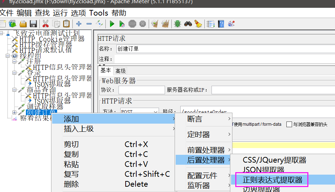The width and height of the screenshot is (335, 192).
Task: Collapse all nodes with minus icon
Action: (x=89, y=24)
